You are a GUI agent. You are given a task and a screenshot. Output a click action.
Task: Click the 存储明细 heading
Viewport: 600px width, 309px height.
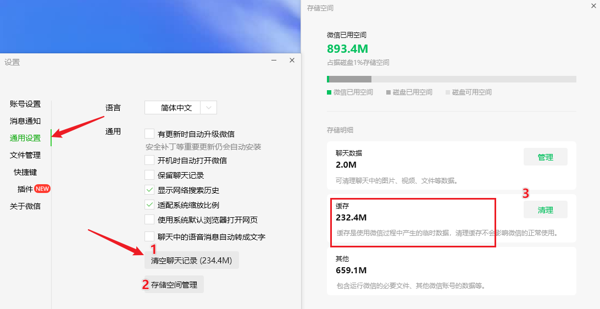[x=340, y=130]
